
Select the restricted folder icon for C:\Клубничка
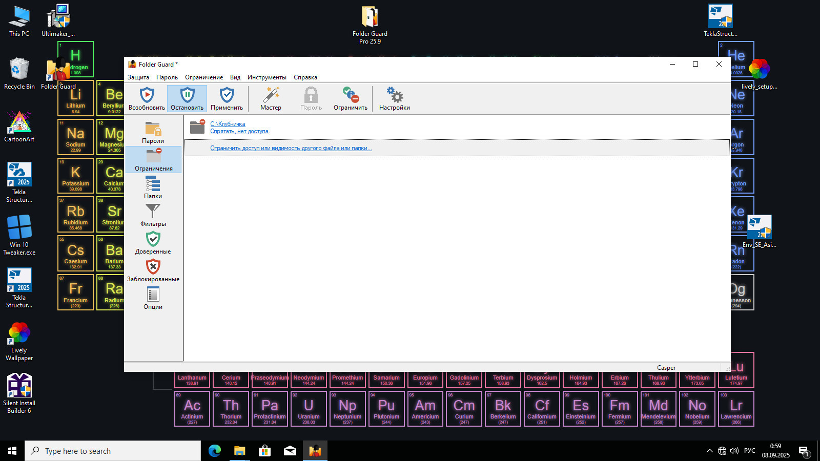click(x=197, y=127)
